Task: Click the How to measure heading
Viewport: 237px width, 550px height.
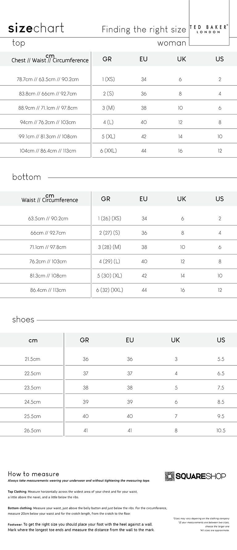Action: click(x=33, y=474)
